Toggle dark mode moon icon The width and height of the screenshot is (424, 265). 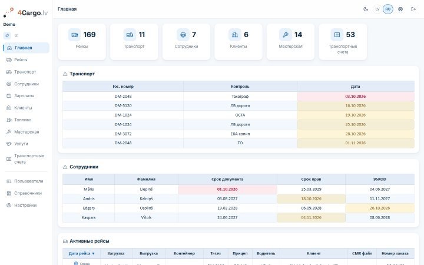pyautogui.click(x=366, y=9)
